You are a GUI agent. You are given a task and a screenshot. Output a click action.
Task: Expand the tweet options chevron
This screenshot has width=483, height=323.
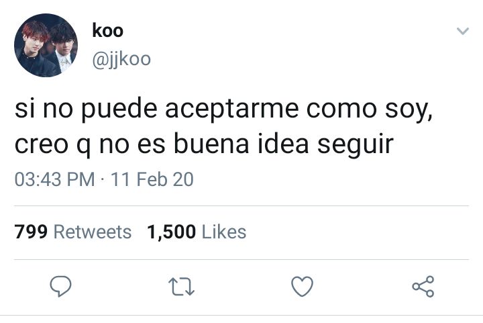(x=462, y=31)
